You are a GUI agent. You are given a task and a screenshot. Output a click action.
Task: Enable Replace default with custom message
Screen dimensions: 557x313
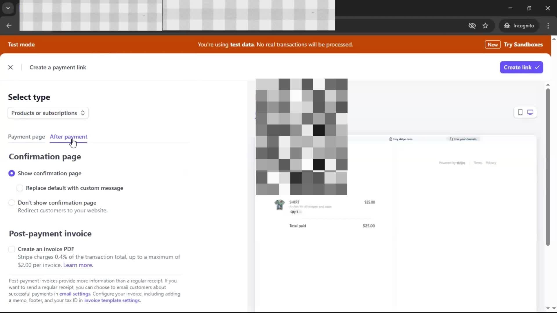pyautogui.click(x=20, y=188)
